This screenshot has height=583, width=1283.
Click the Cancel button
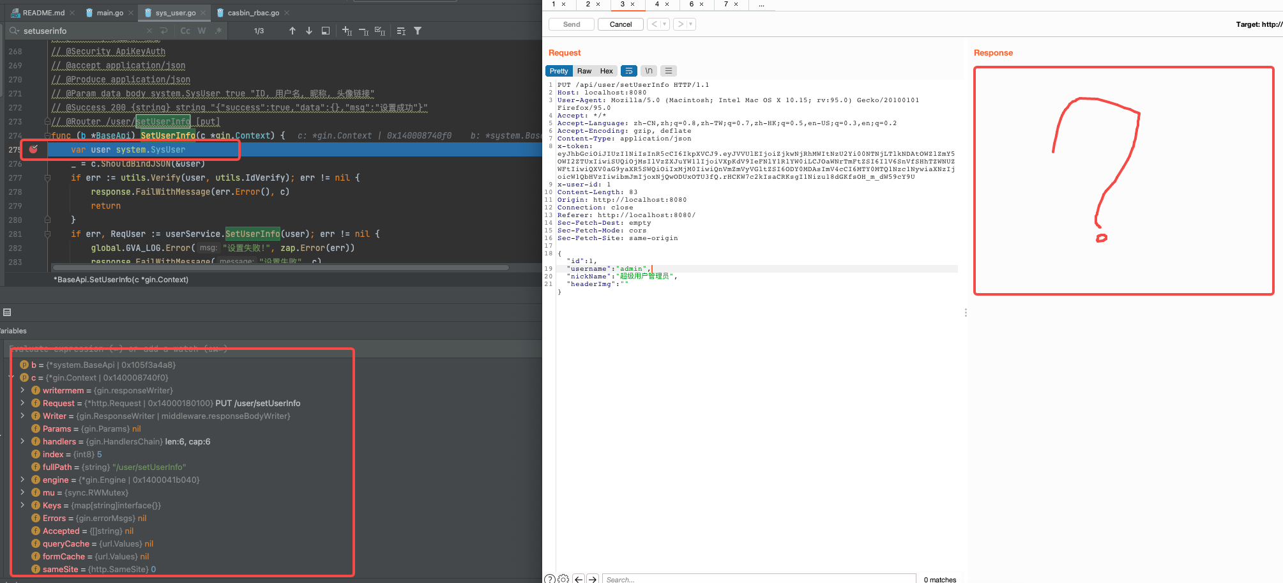click(621, 24)
